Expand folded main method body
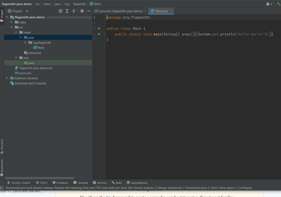 click(x=105, y=34)
